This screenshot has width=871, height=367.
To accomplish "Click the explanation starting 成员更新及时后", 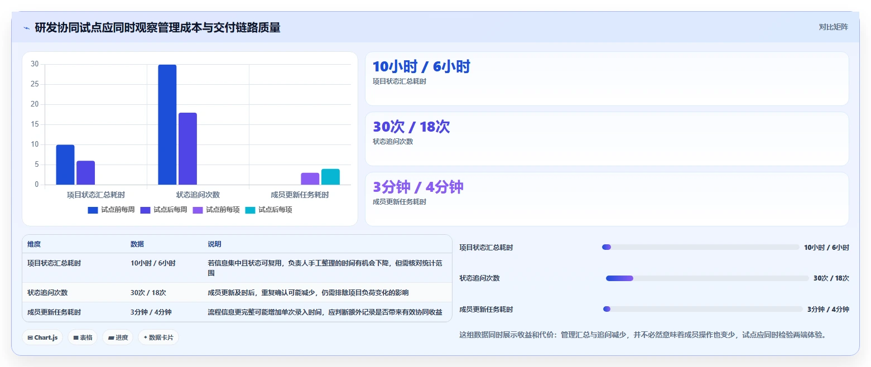I will tap(308, 292).
